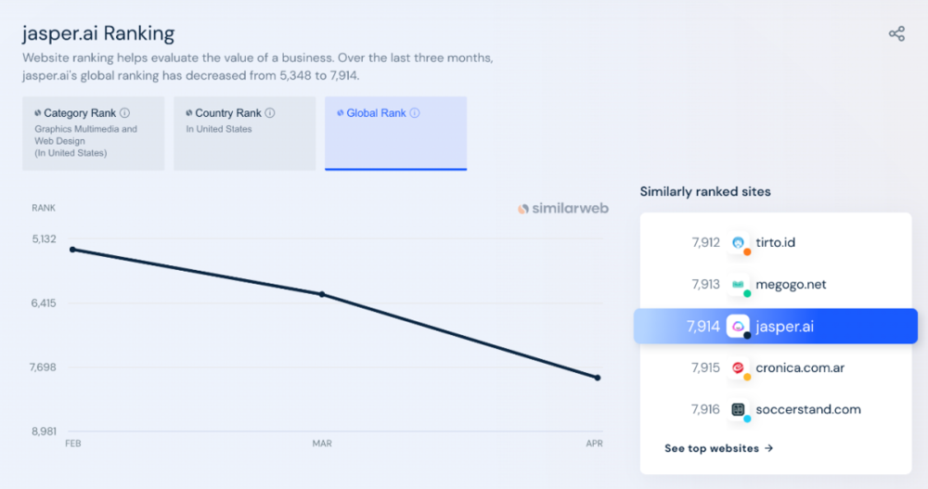Open See top websites link
Viewport: 928px width, 489px height.
(x=719, y=448)
